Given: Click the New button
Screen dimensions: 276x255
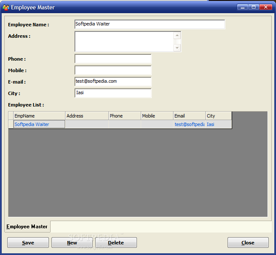Looking at the screenshot, I should (x=72, y=243).
